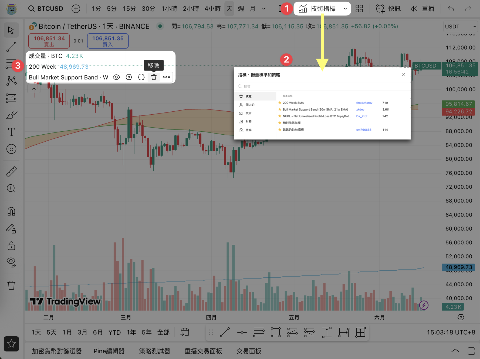Select rectangle tool in the favorites toolbar
480x359 pixels.
click(276, 332)
